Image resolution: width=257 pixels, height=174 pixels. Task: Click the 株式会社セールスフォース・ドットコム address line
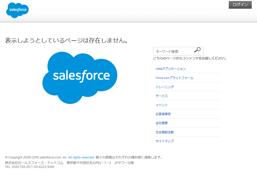(69, 163)
